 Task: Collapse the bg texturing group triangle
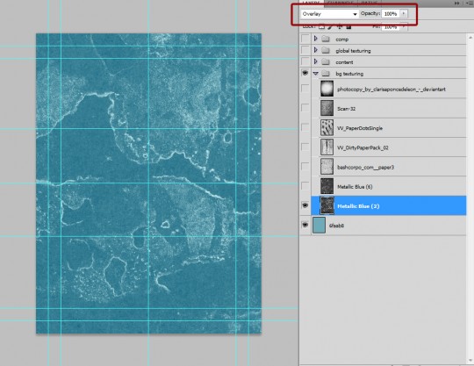[x=316, y=74]
